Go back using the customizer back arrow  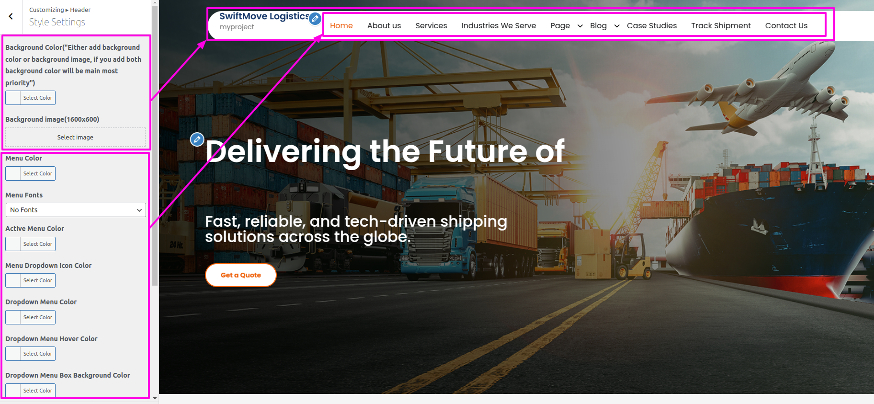click(11, 16)
